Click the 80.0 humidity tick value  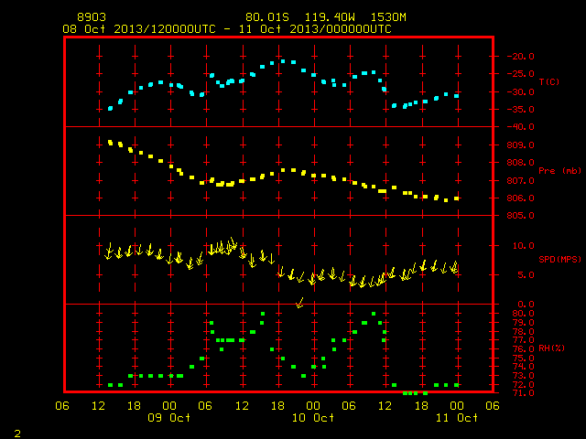[x=523, y=313]
